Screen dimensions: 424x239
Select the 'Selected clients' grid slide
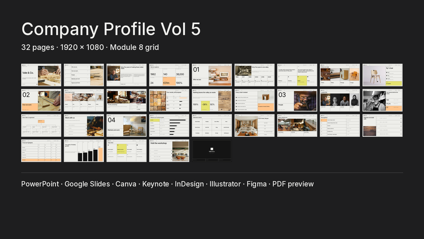click(212, 125)
